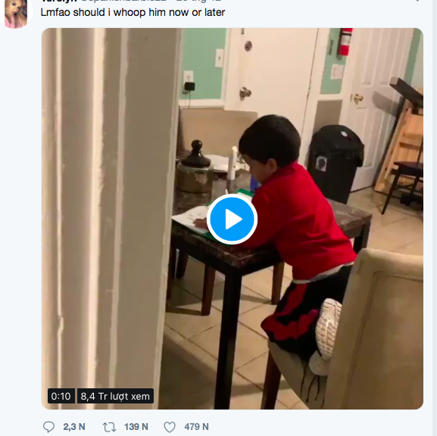The width and height of the screenshot is (437, 436).
Task: Open the author's @handle link
Action: [124, 1]
